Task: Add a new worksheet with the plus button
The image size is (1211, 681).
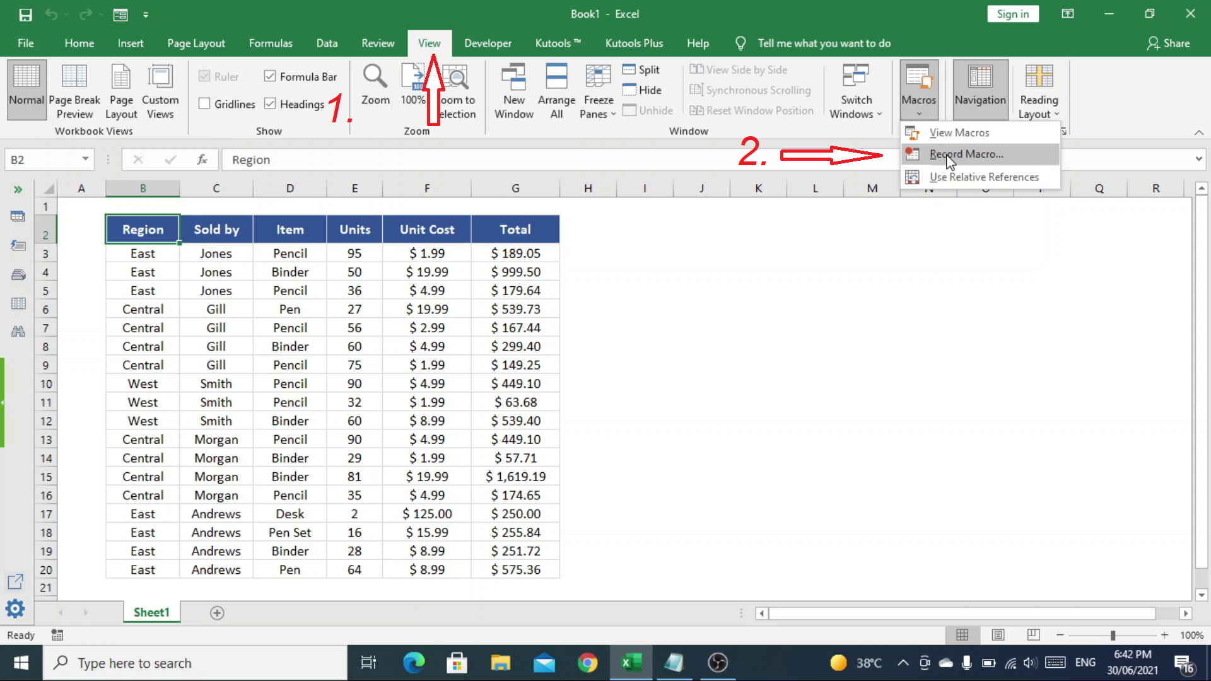Action: pos(217,612)
